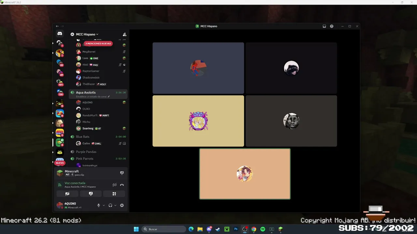This screenshot has height=234, width=417.
Task: Toggle noise suppression in voice panel
Action: pyautogui.click(x=115, y=185)
